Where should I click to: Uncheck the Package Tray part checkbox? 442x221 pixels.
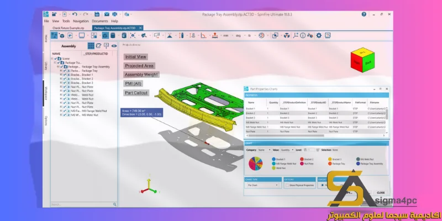coord(65,71)
